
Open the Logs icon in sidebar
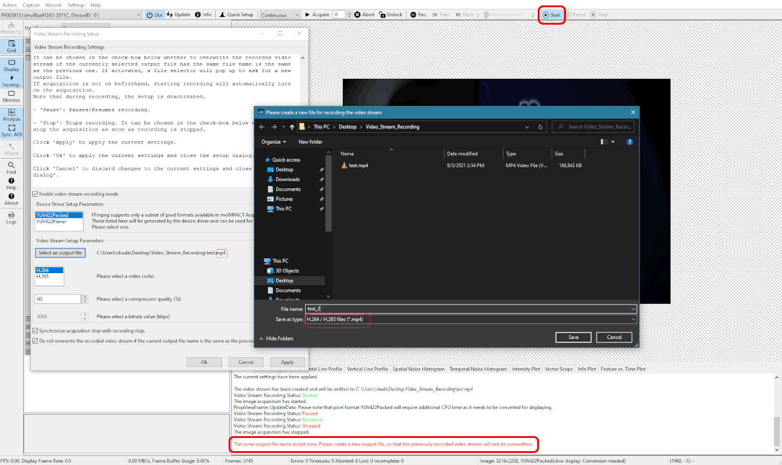tap(11, 218)
